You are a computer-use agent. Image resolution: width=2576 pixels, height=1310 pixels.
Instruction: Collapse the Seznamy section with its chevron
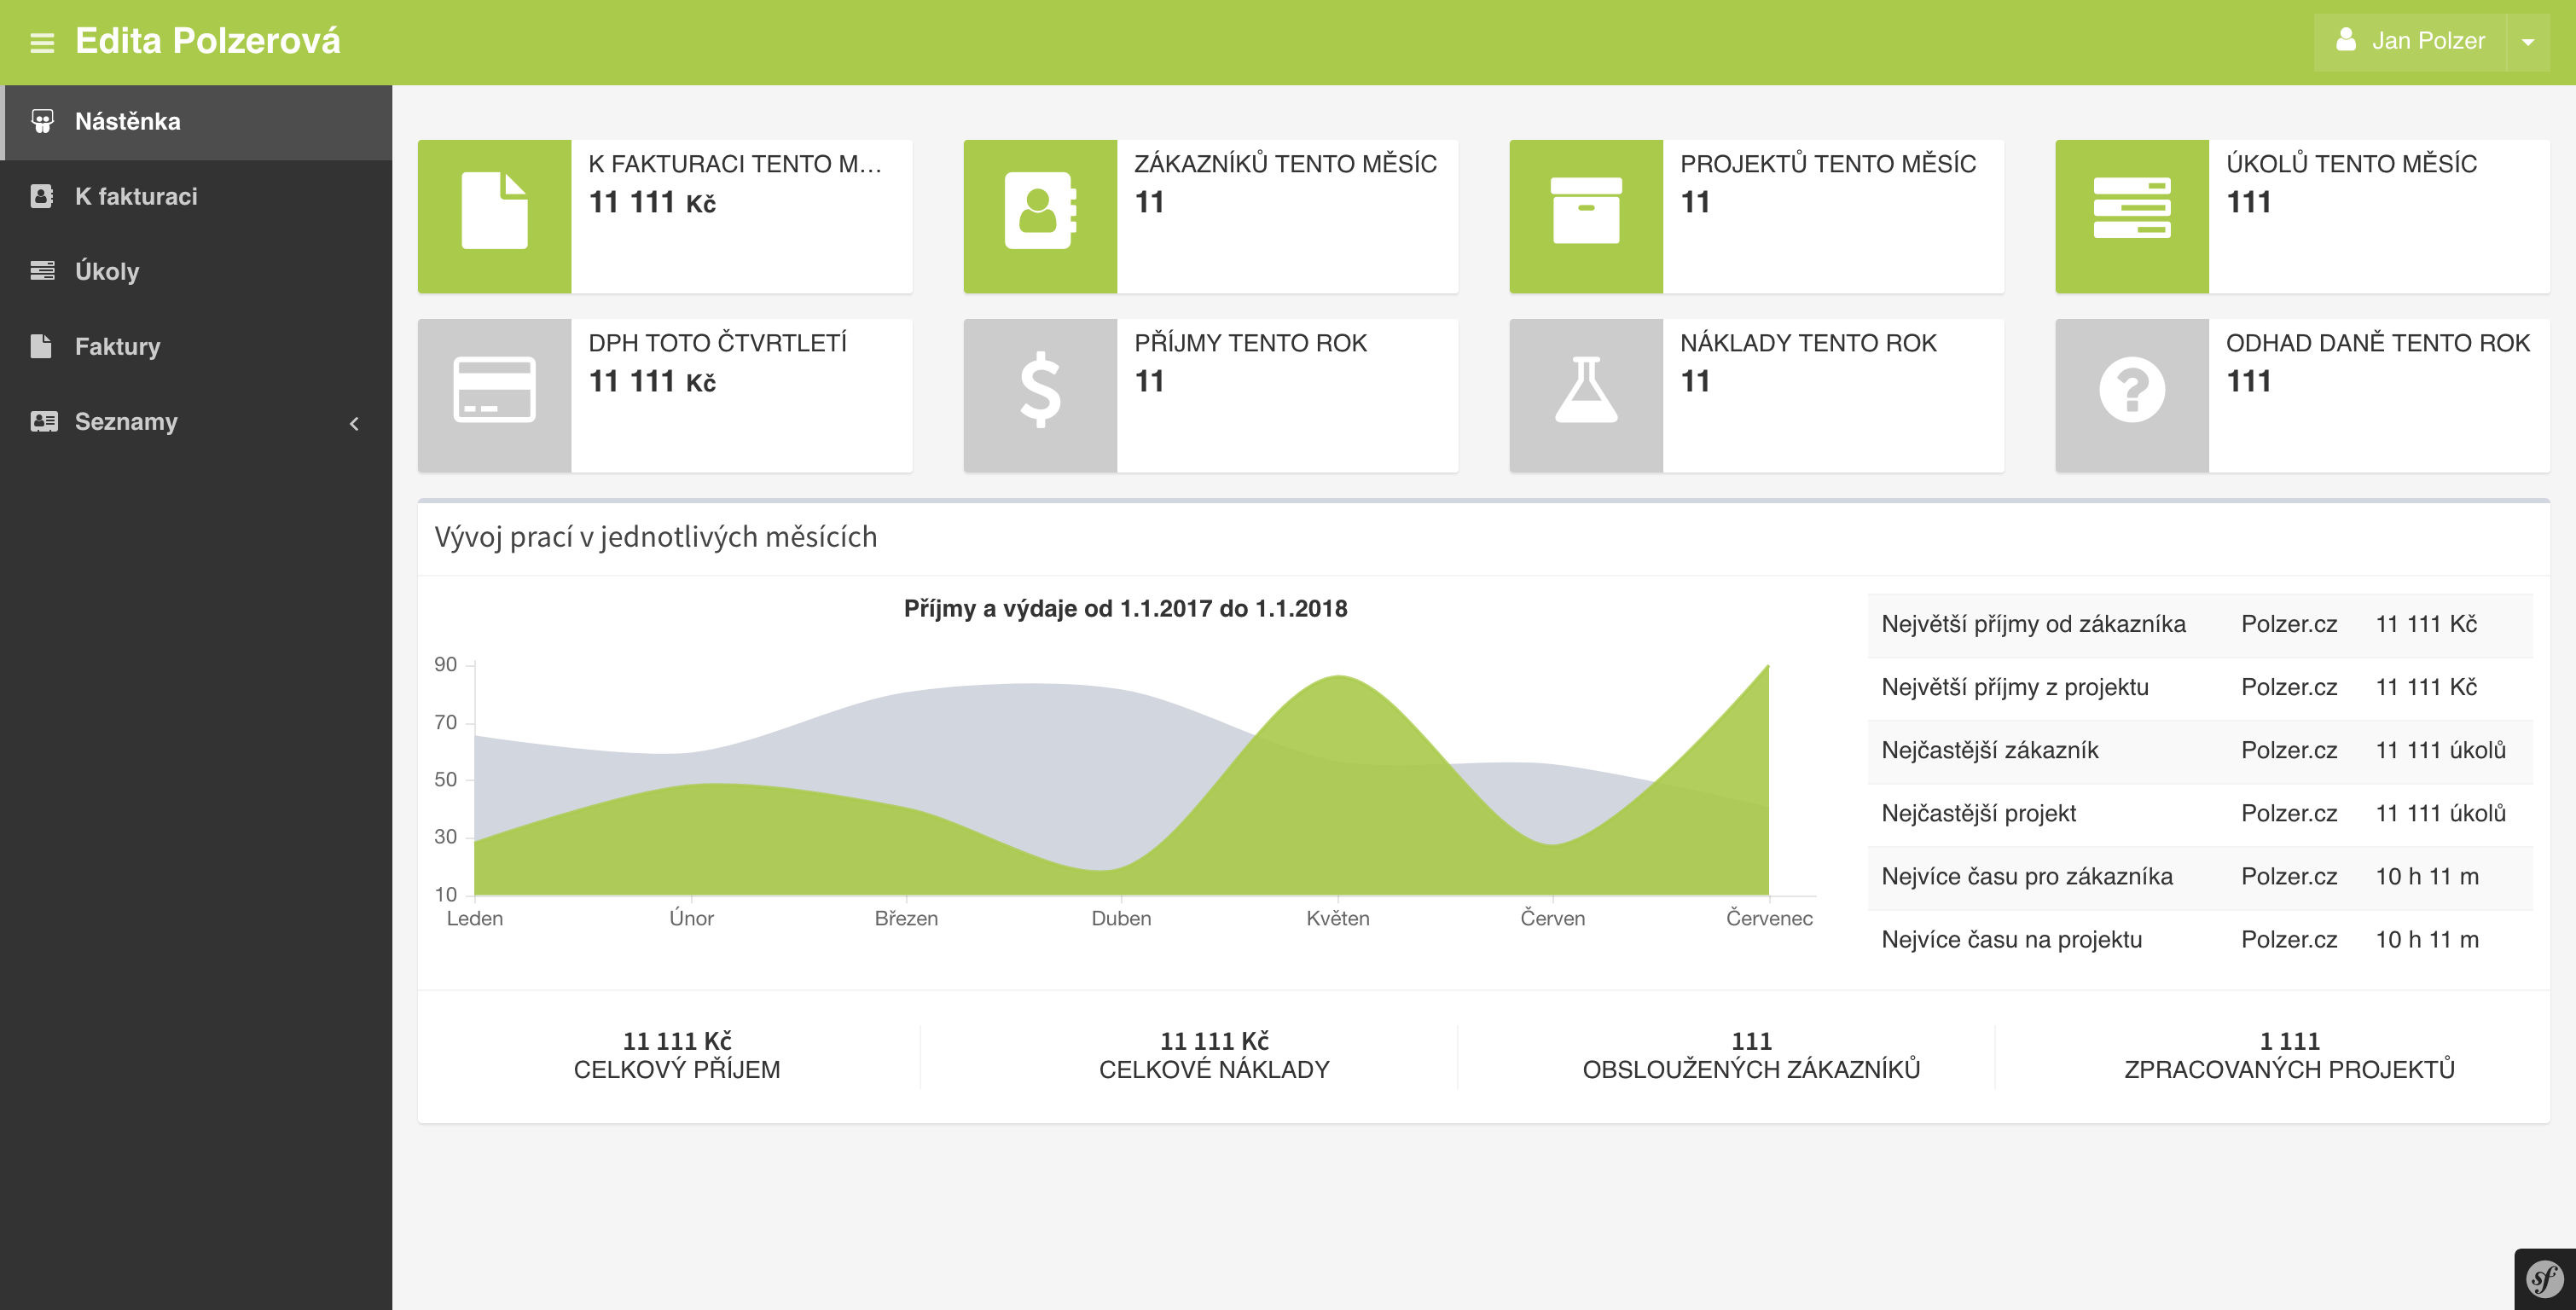[354, 423]
